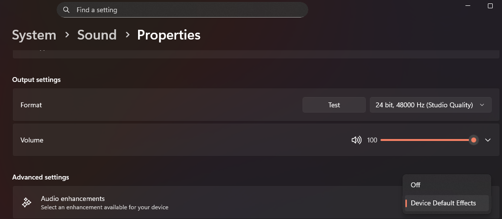Image resolution: width=502 pixels, height=219 pixels.
Task: Click the Test button for audio format
Action: pyautogui.click(x=334, y=105)
